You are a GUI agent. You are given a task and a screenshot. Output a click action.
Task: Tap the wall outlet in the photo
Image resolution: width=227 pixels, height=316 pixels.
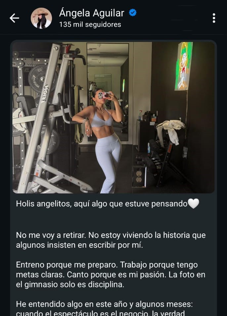(x=139, y=176)
